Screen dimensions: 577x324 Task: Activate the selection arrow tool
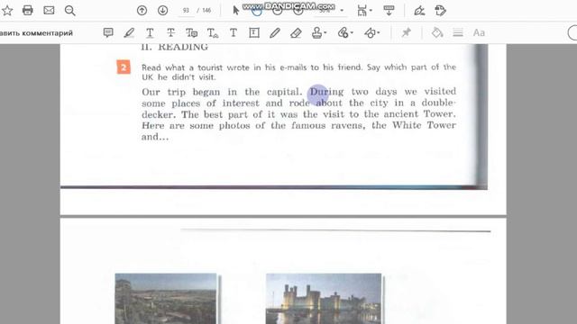[x=236, y=10]
